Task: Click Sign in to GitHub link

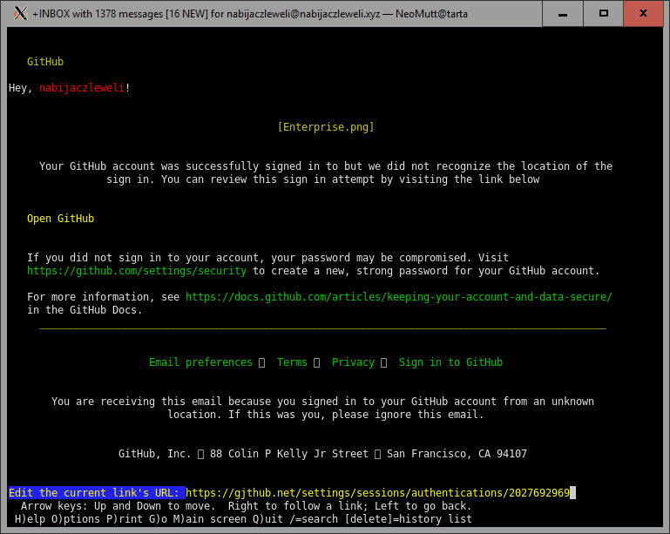Action: point(450,362)
